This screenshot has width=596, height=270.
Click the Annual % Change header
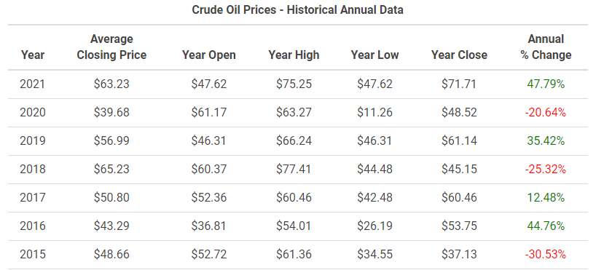[x=546, y=47]
